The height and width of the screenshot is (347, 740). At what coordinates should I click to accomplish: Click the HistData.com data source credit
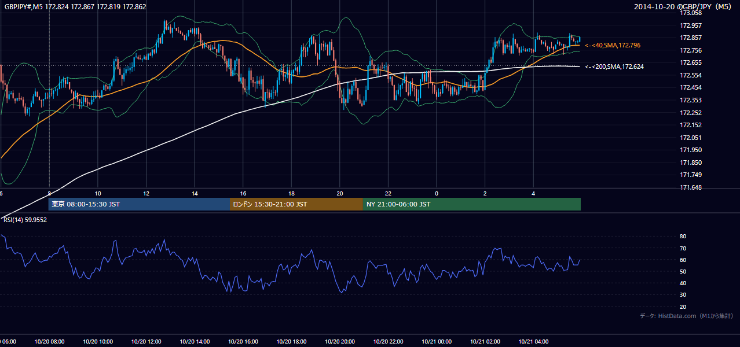pyautogui.click(x=686, y=316)
